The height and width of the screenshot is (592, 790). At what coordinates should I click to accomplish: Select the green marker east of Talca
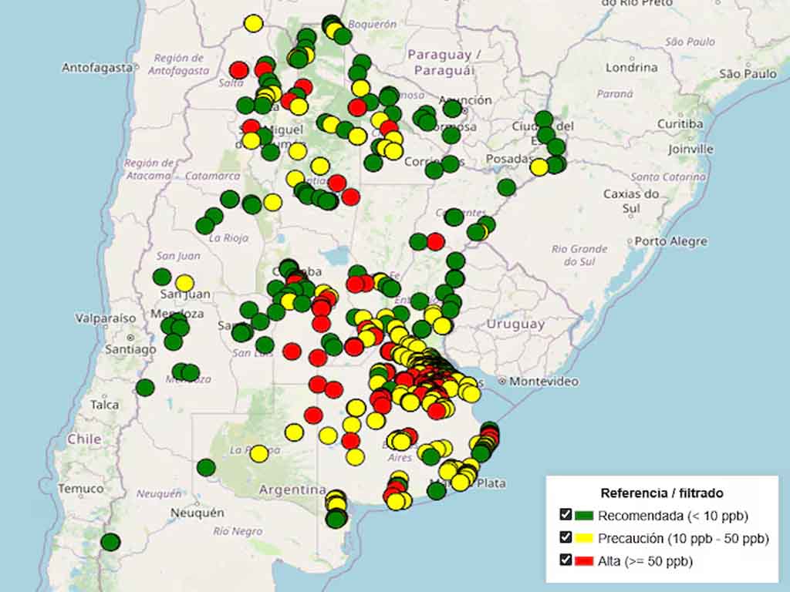(145, 388)
